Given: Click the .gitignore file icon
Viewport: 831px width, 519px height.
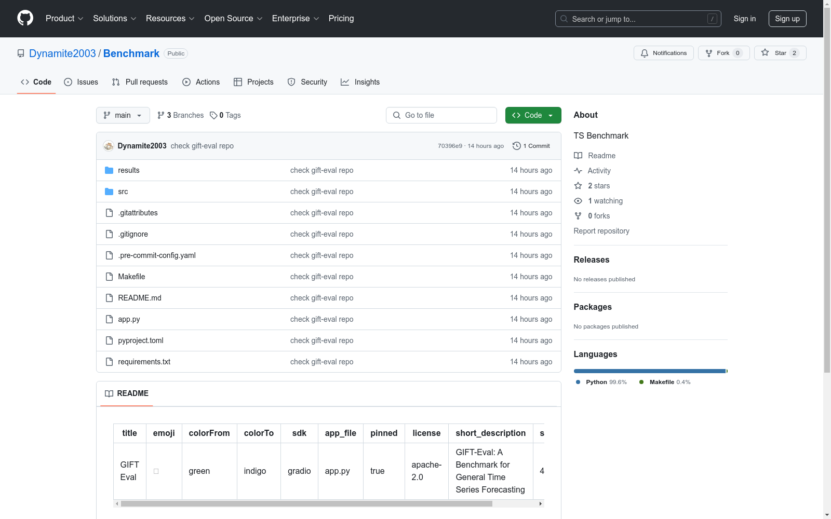Looking at the screenshot, I should point(109,234).
